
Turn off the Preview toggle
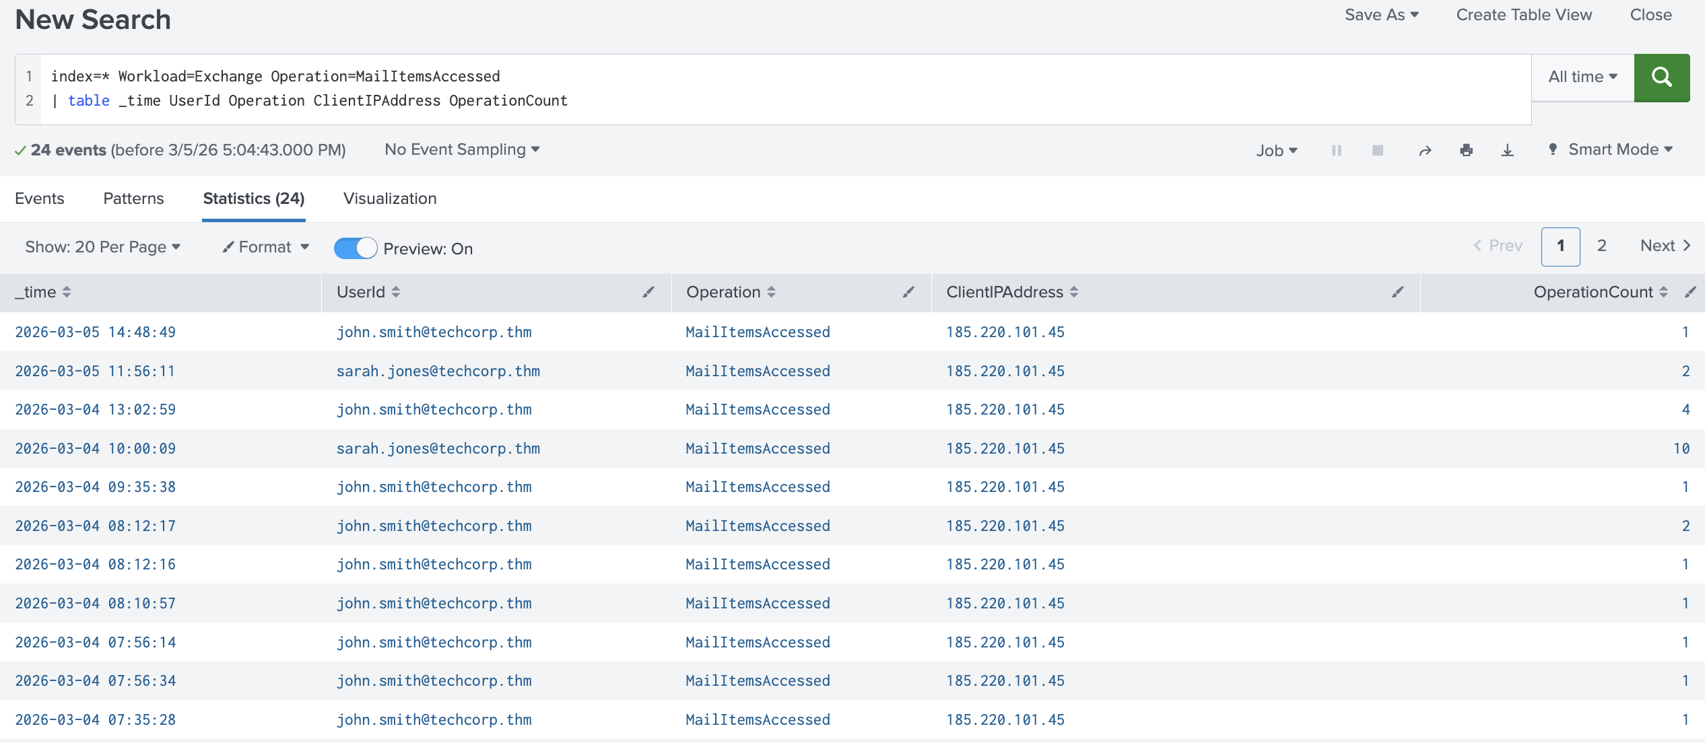355,248
